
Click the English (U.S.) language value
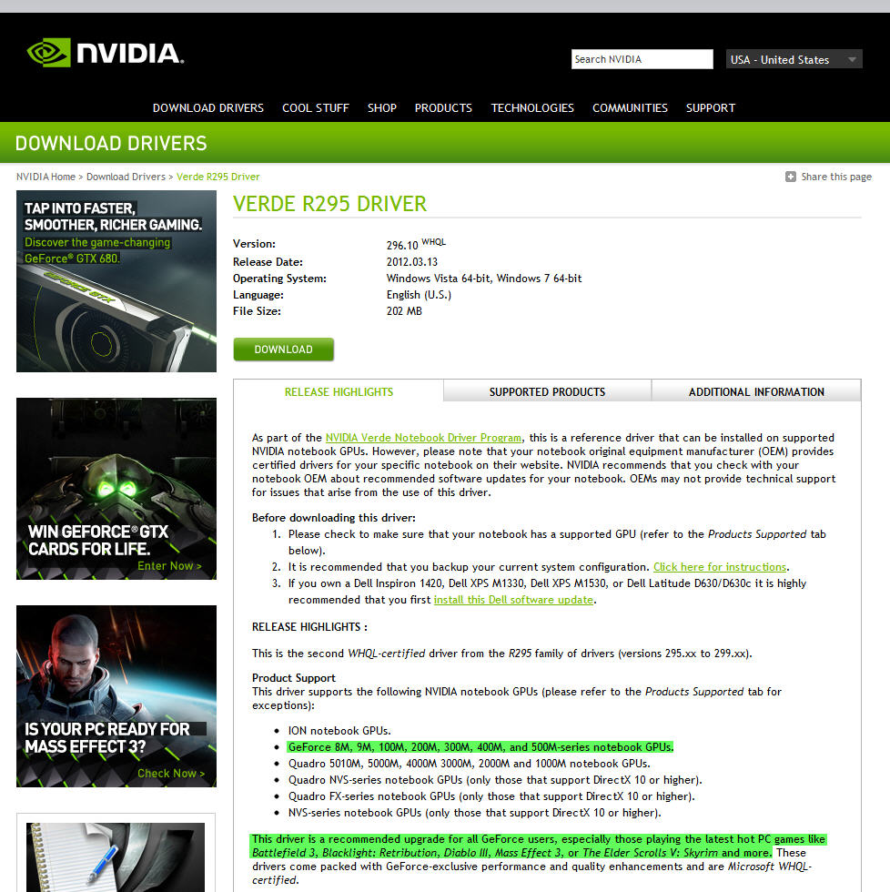tap(419, 295)
